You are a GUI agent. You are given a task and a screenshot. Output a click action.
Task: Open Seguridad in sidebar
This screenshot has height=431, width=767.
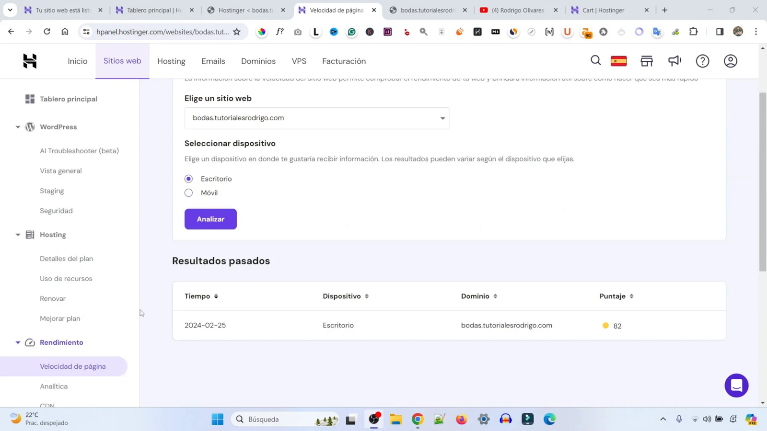coord(56,211)
